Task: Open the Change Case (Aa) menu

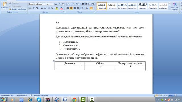Action: [52, 8]
